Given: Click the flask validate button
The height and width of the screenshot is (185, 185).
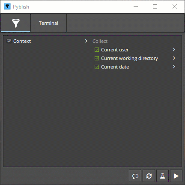Looking at the screenshot, I should click(162, 176).
